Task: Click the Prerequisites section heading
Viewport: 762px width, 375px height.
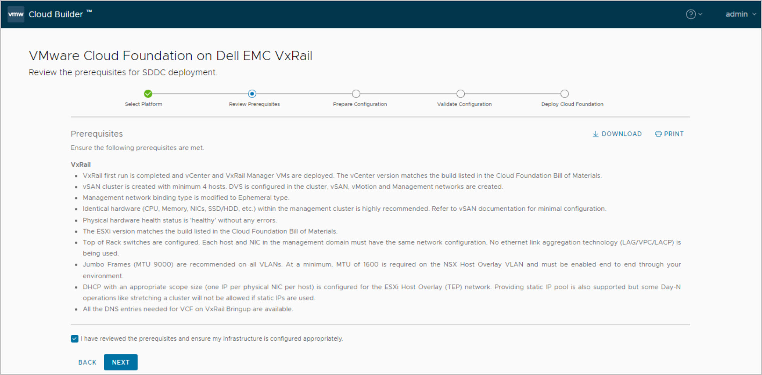Action: 97,134
